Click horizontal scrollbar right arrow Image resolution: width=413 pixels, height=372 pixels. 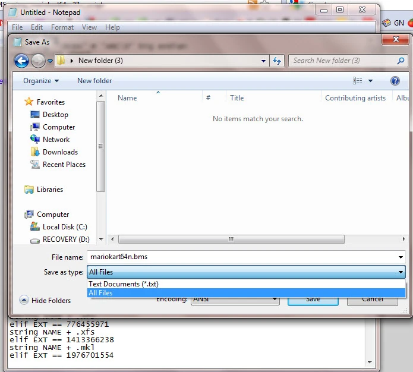pos(403,239)
